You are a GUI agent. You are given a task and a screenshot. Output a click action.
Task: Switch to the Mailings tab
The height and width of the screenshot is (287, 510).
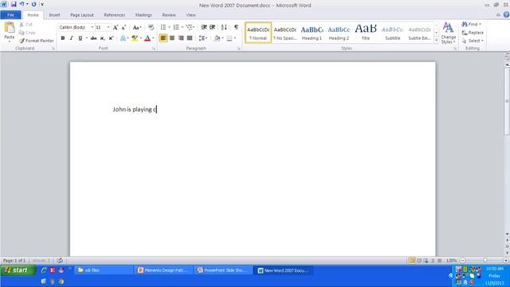143,15
